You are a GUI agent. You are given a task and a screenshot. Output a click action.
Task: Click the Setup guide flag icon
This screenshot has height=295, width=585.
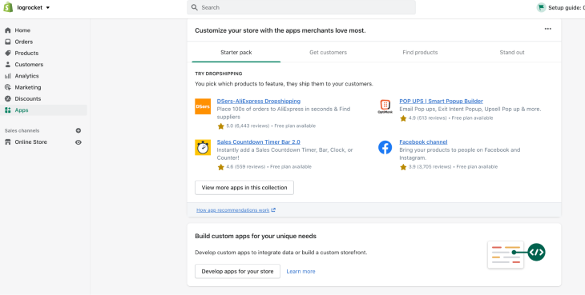(x=541, y=7)
